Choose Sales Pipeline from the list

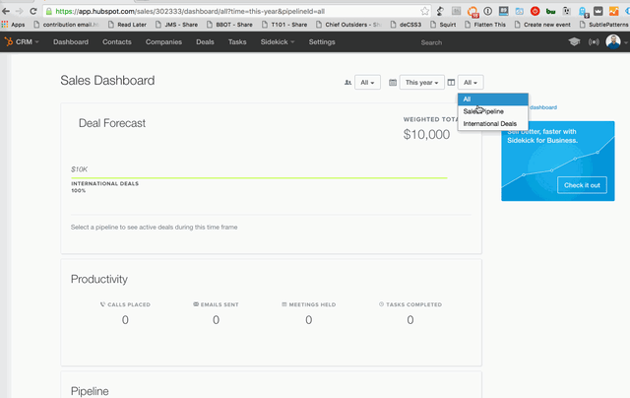coord(492,111)
